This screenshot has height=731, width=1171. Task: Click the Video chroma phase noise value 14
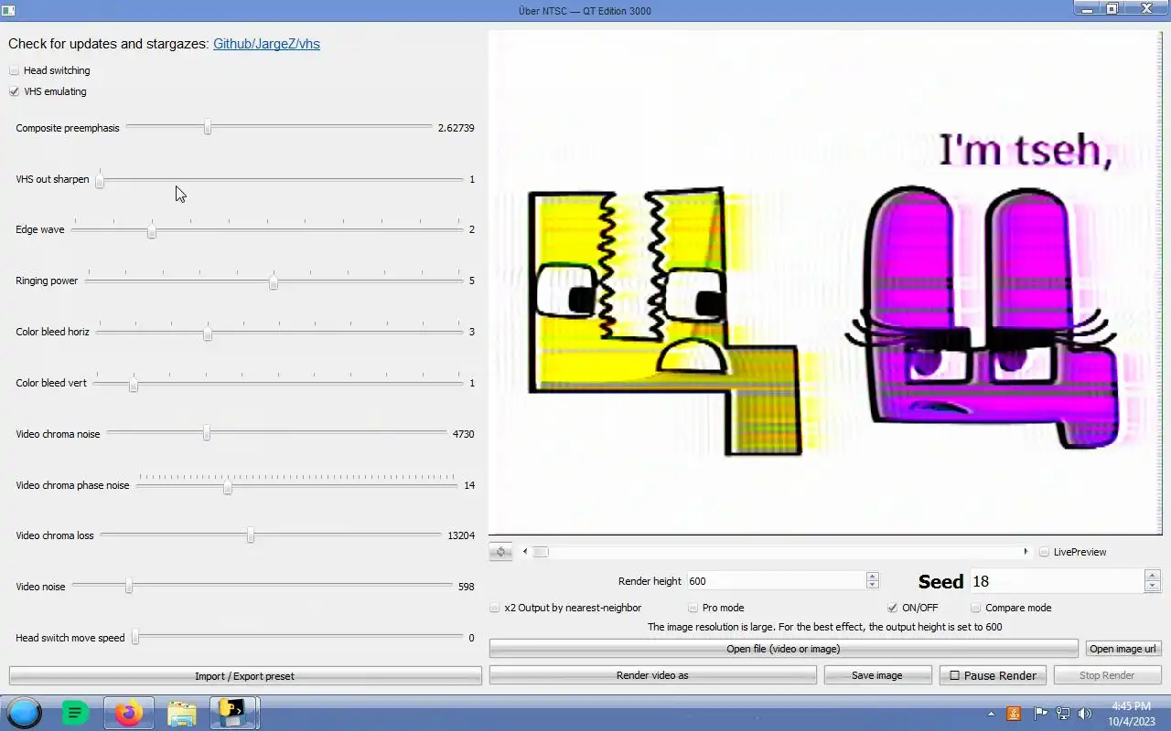[469, 485]
